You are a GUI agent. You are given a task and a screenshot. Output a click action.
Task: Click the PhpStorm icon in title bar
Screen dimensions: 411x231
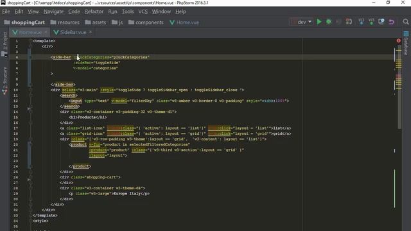click(3, 3)
